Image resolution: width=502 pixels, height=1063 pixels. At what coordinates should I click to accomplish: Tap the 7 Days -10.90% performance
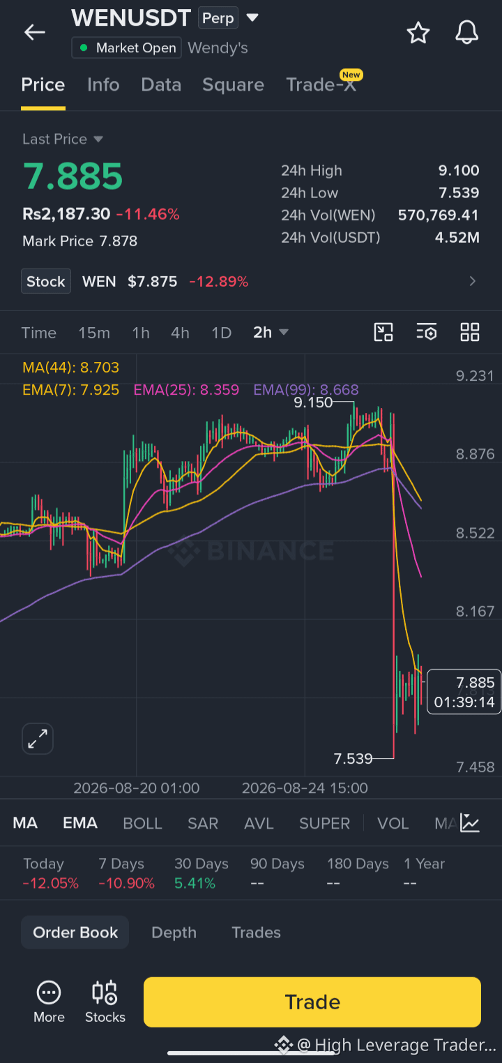pyautogui.click(x=126, y=873)
